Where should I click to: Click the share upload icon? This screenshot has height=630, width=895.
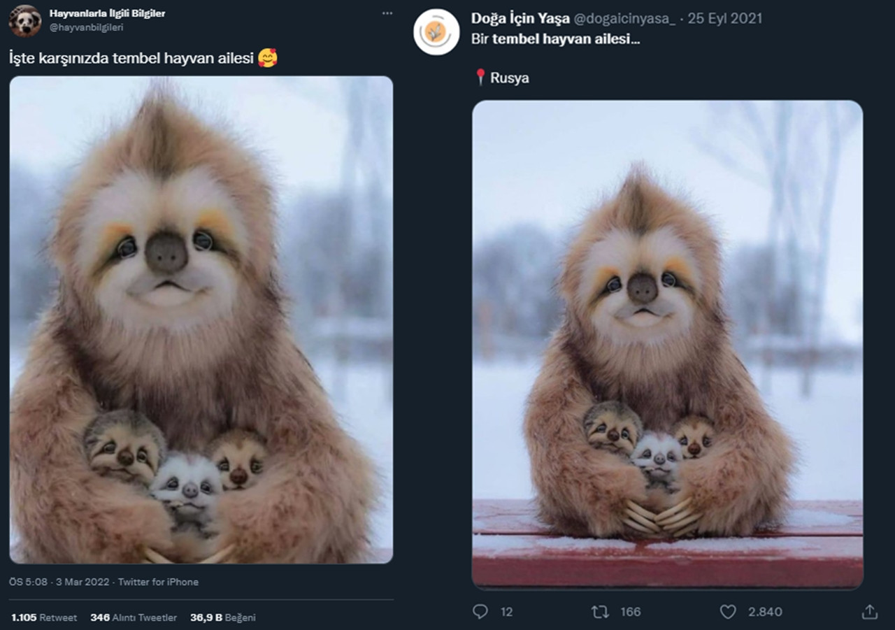(x=869, y=612)
